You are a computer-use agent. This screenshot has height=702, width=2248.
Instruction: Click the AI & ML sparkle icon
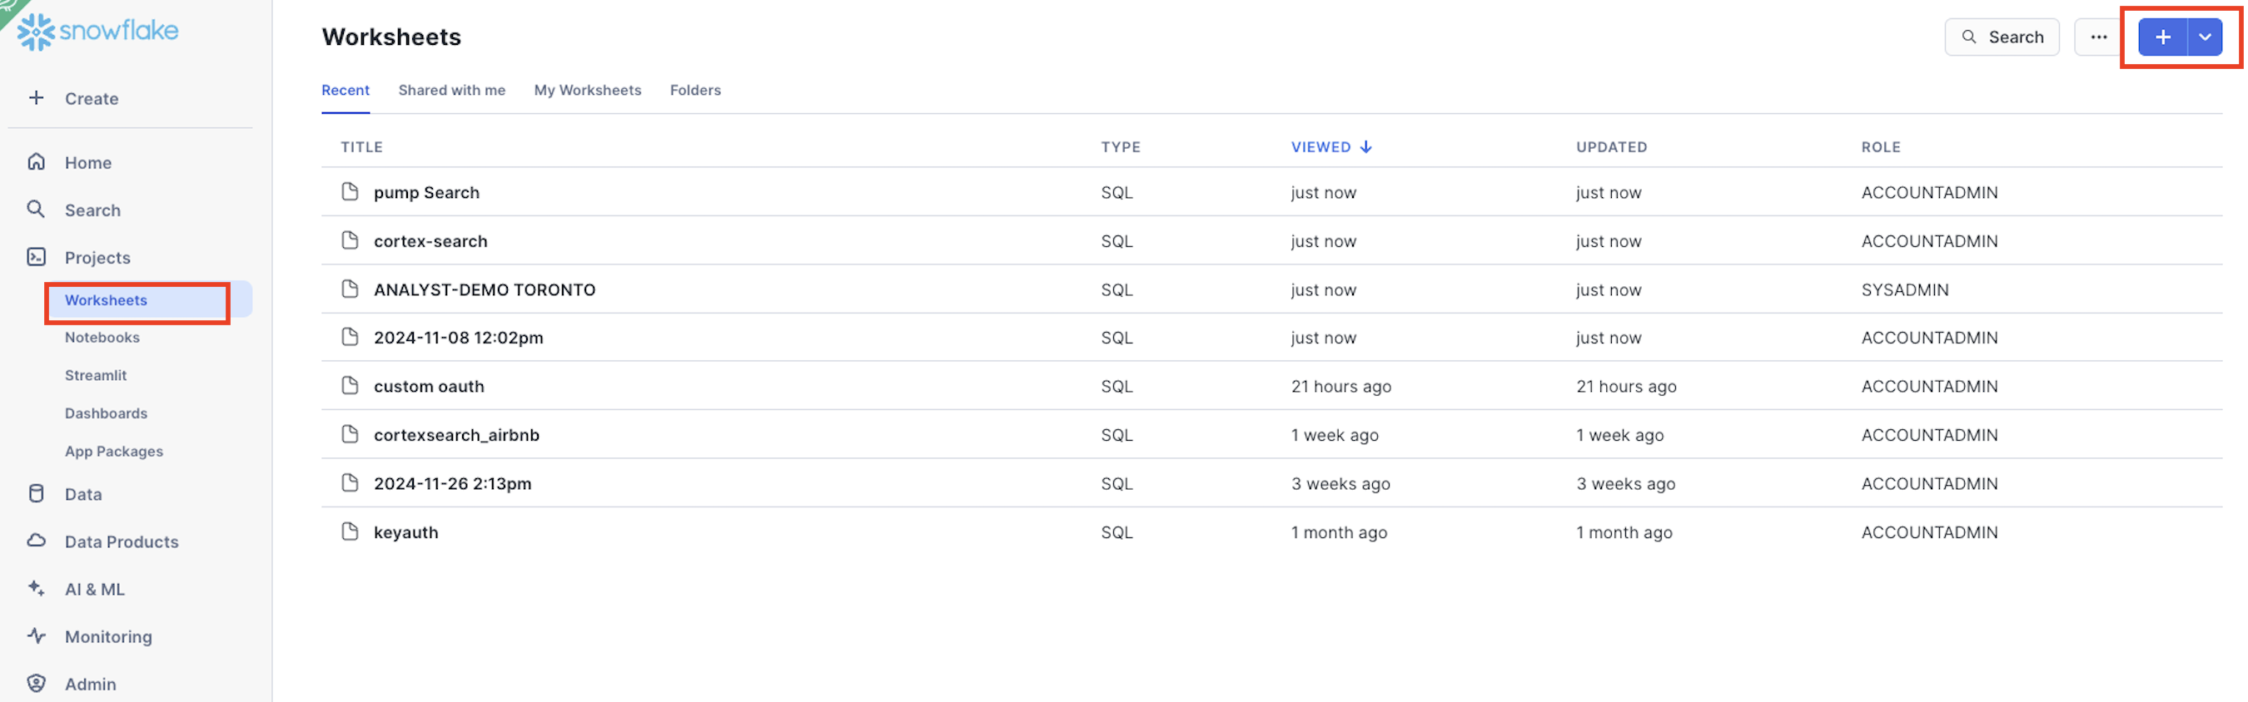point(36,588)
